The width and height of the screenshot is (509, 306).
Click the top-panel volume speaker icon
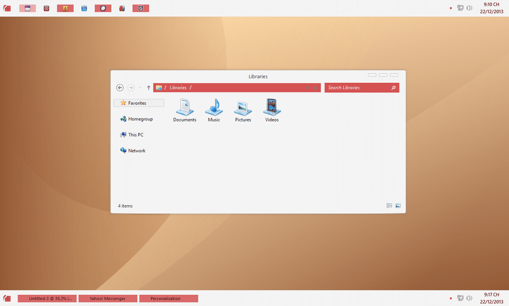pyautogui.click(x=470, y=8)
